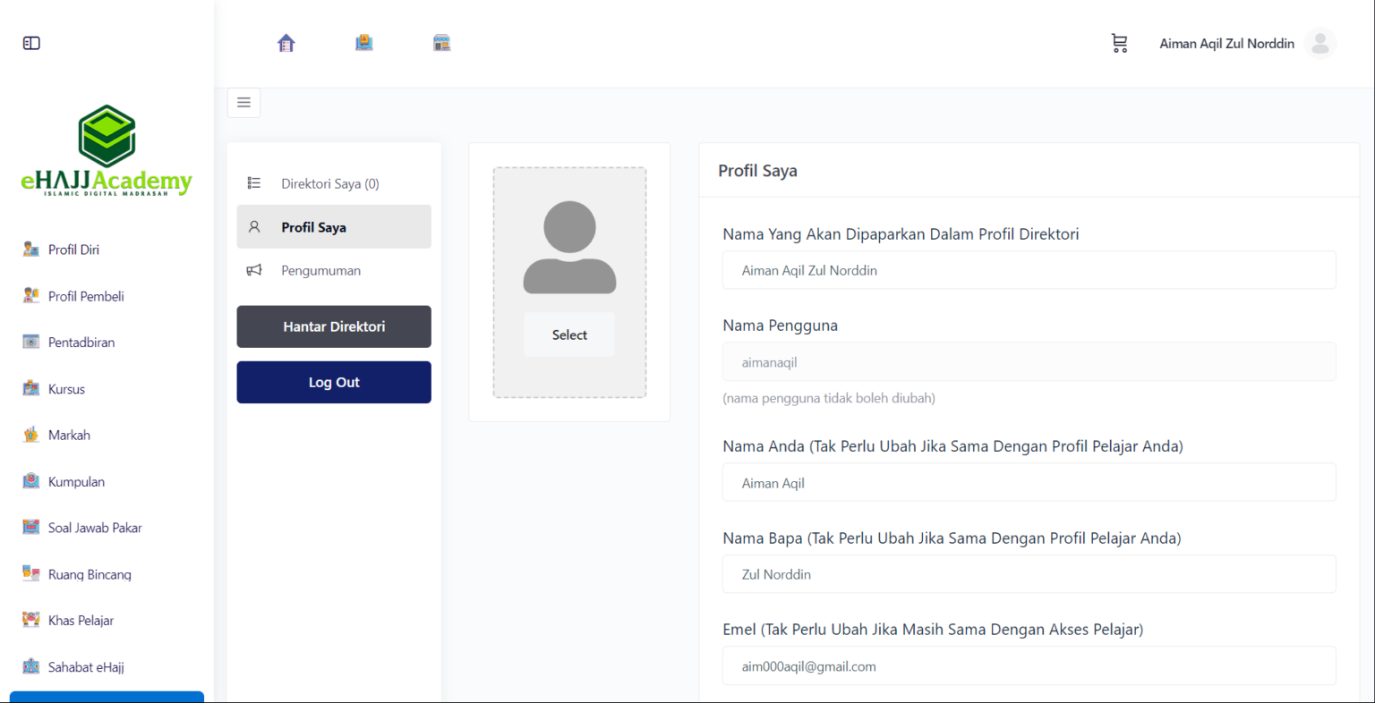Click the Log Out button
Screen dimensions: 1375x703
[x=334, y=382]
